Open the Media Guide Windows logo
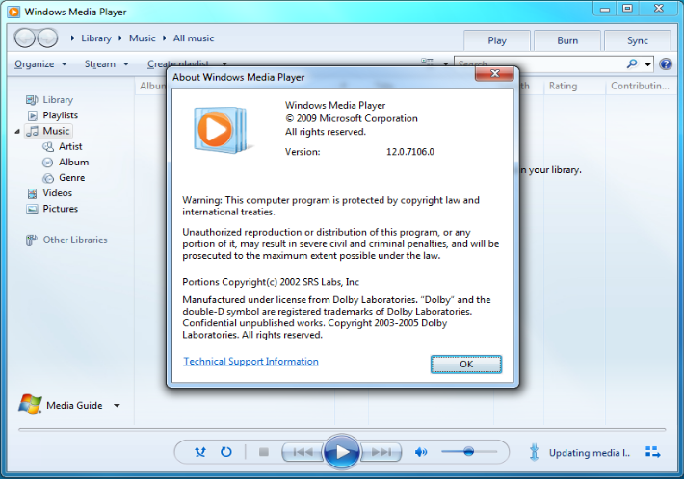The height and width of the screenshot is (479, 684). click(30, 404)
